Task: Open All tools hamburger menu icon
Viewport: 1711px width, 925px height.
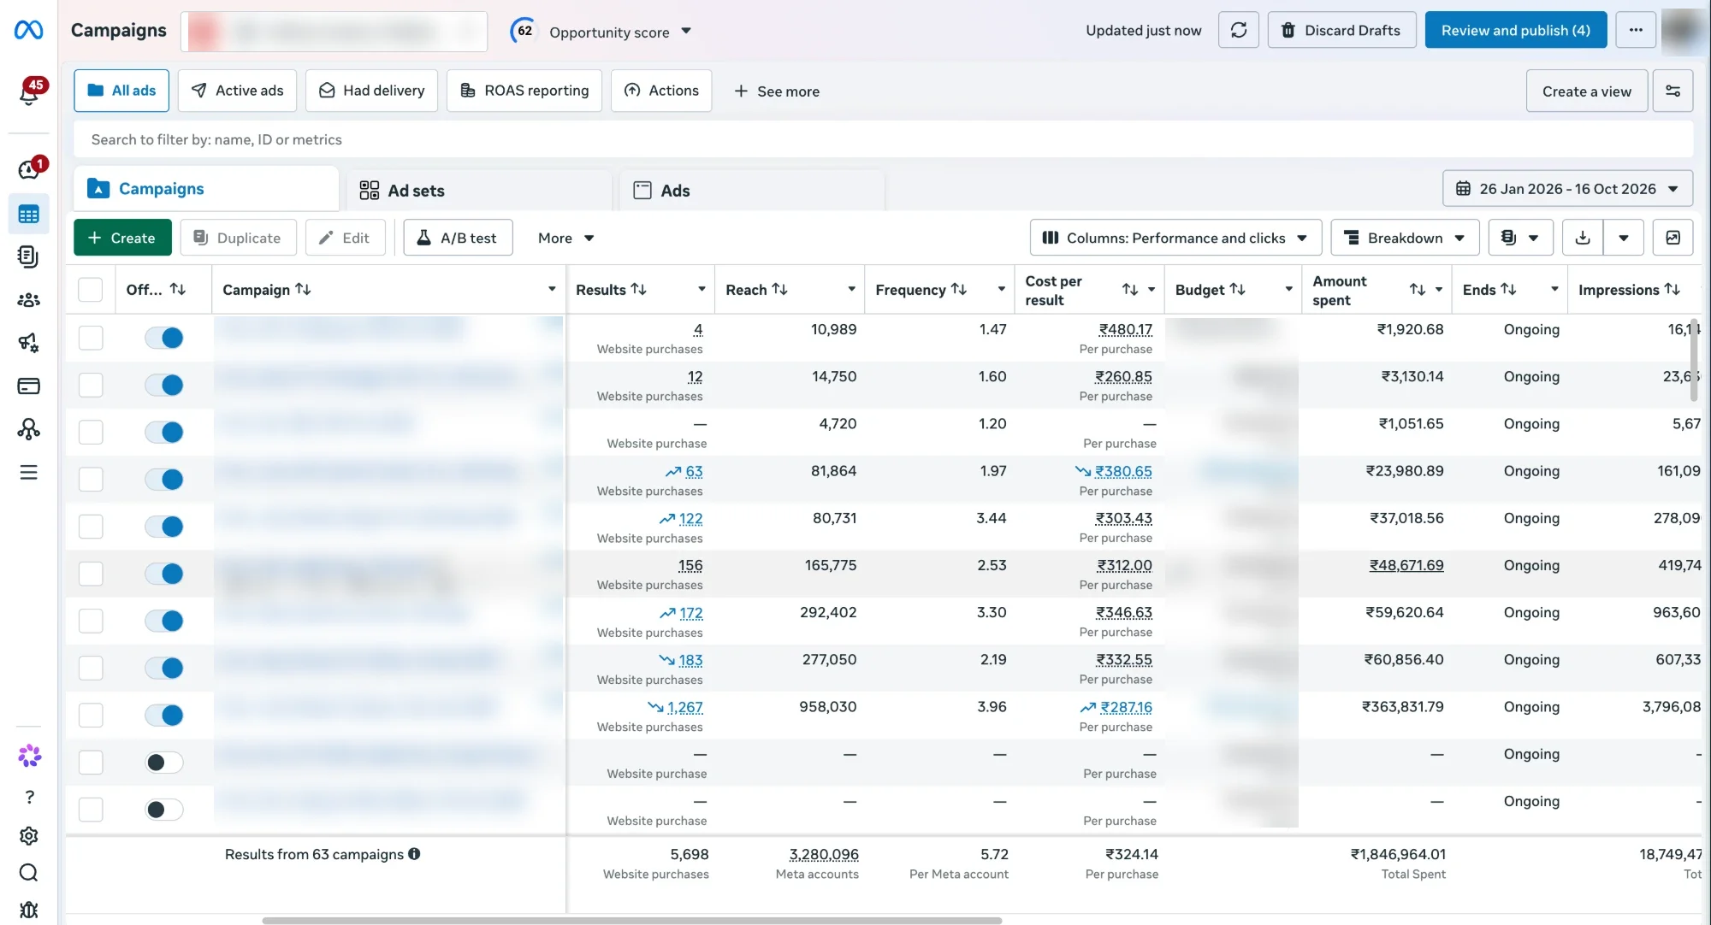Action: [28, 473]
